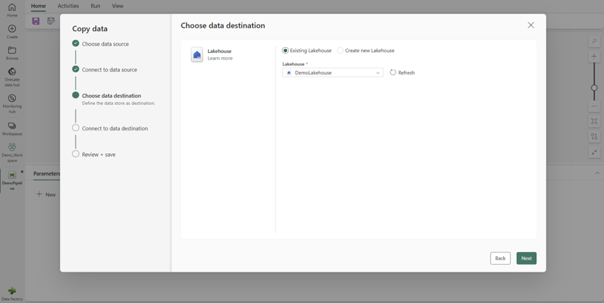The width and height of the screenshot is (604, 304).
Task: Click the canvas search magnifier icon
Action: [594, 41]
